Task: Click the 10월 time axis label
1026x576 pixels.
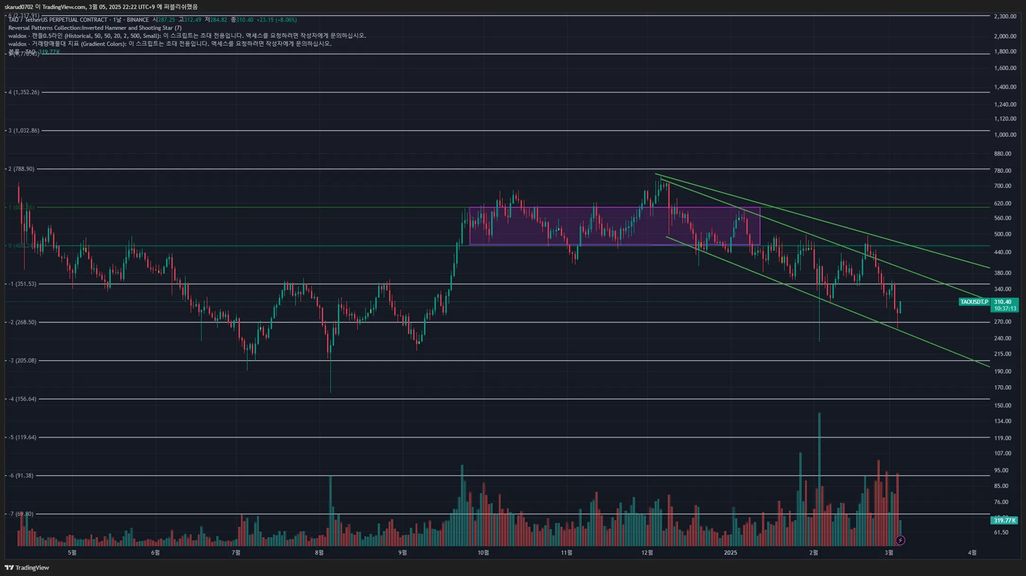Action: pyautogui.click(x=483, y=553)
